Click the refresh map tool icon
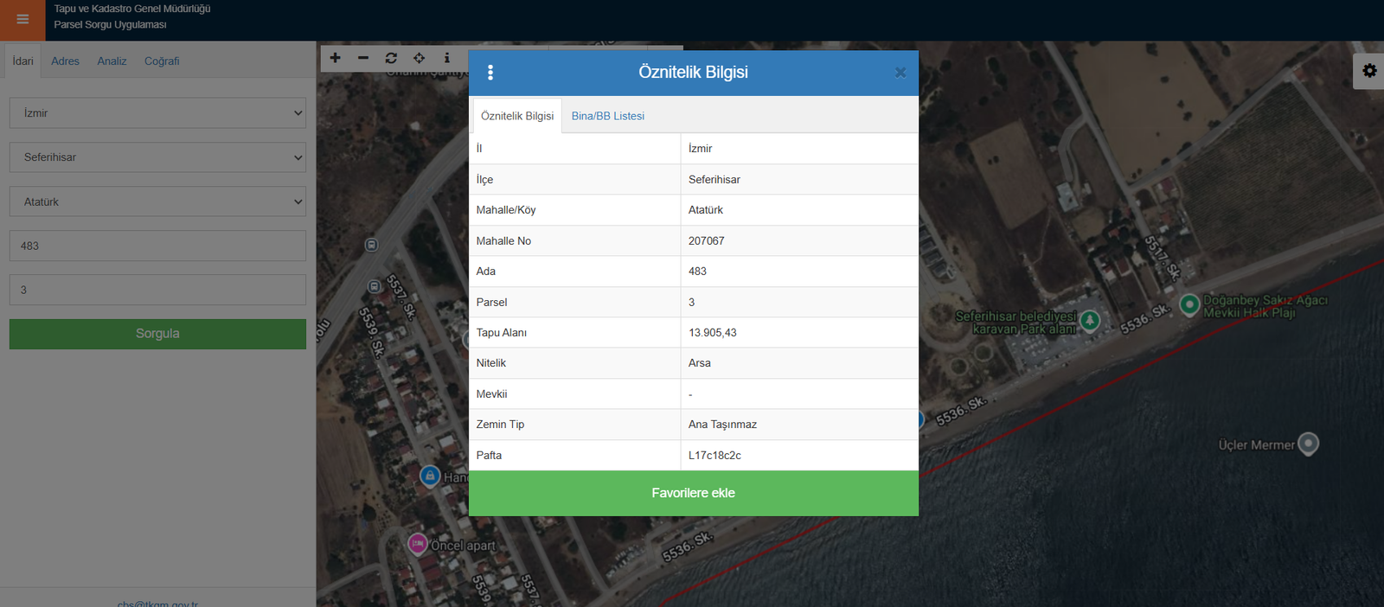The image size is (1384, 607). coord(391,58)
